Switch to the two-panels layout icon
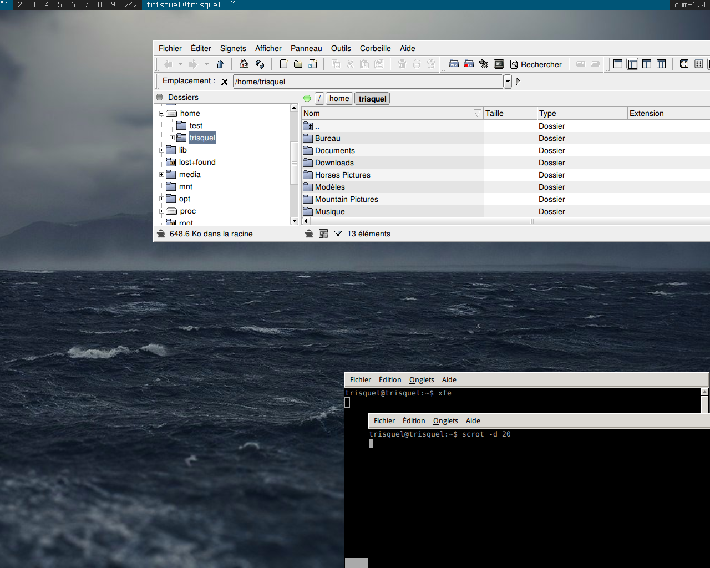The image size is (710, 568). 647,64
